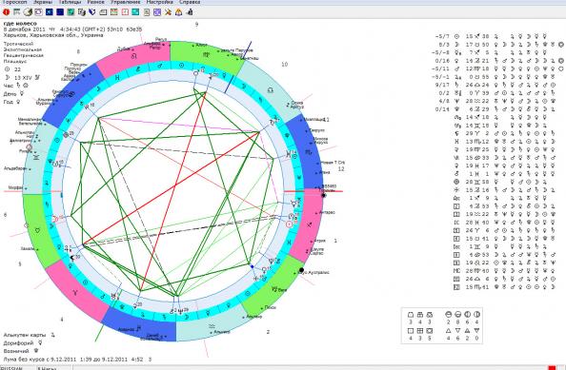The height and width of the screenshot is (370, 566).
Task: Click the copy pages toolbar icon
Action: tap(82, 12)
